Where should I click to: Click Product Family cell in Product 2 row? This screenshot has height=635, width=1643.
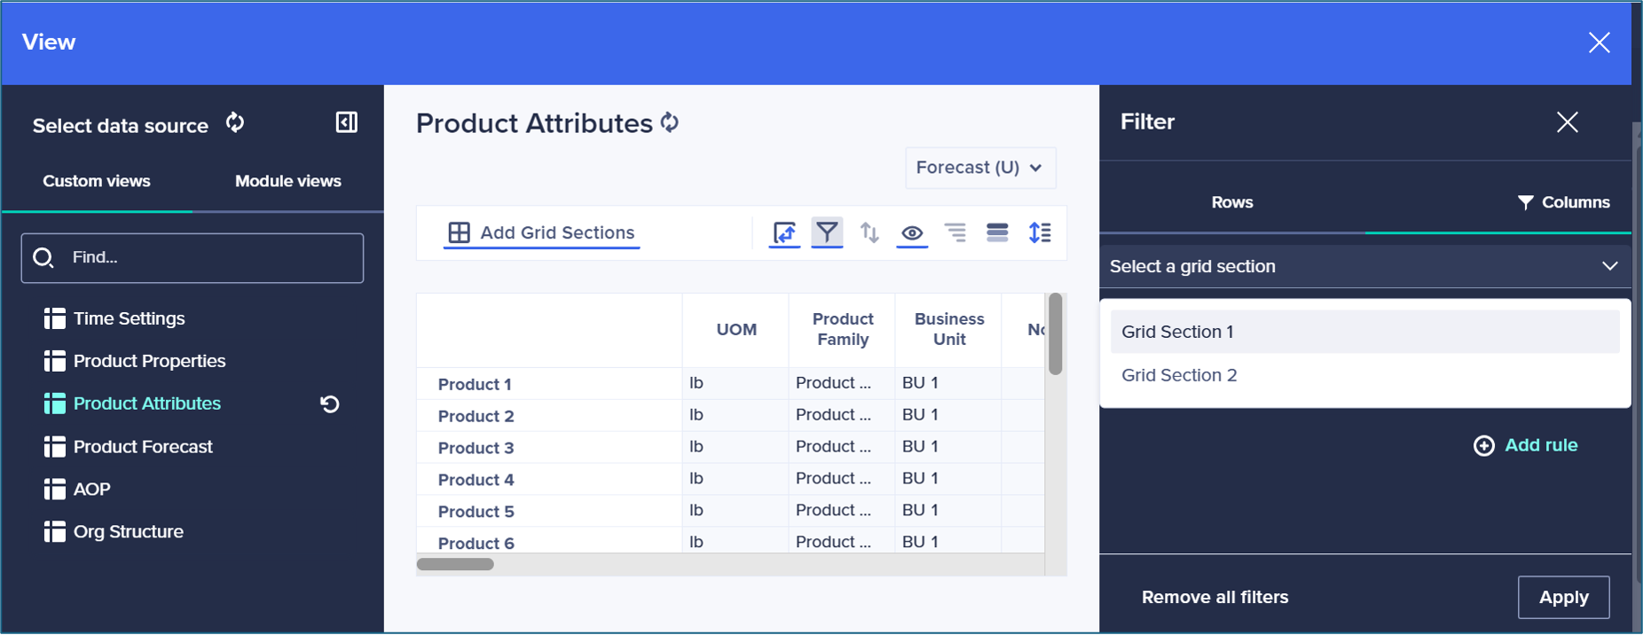842,414
